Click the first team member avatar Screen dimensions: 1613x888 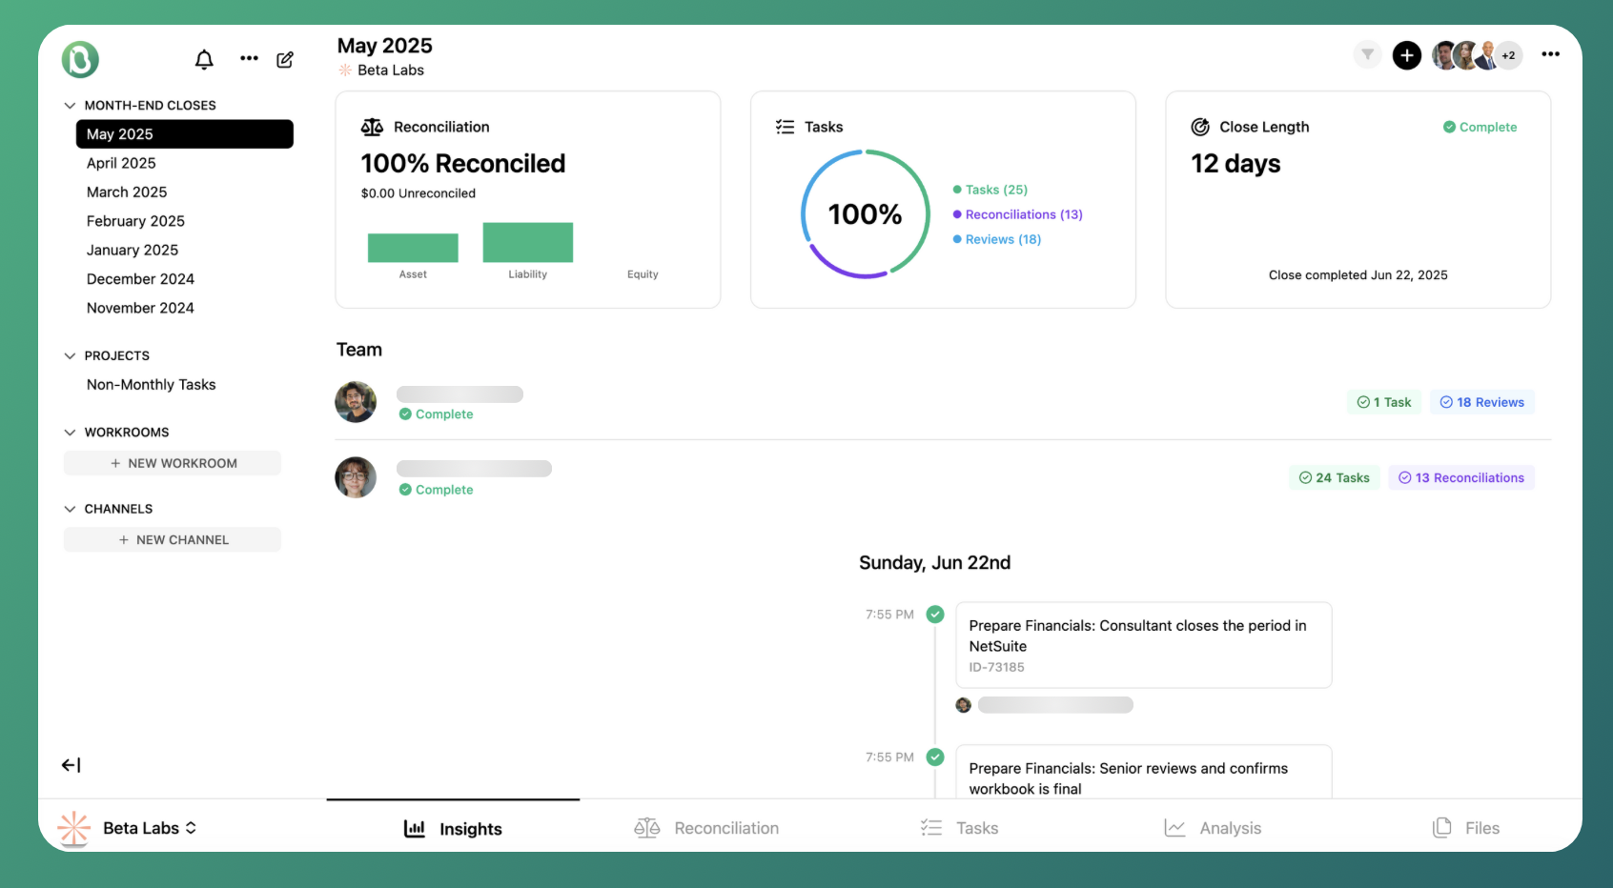tap(356, 402)
